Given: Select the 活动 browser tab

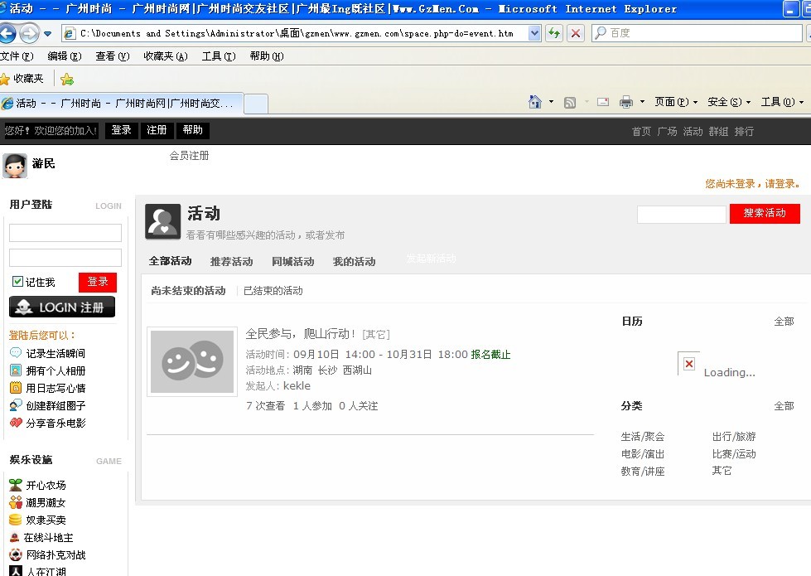Looking at the screenshot, I should [122, 103].
